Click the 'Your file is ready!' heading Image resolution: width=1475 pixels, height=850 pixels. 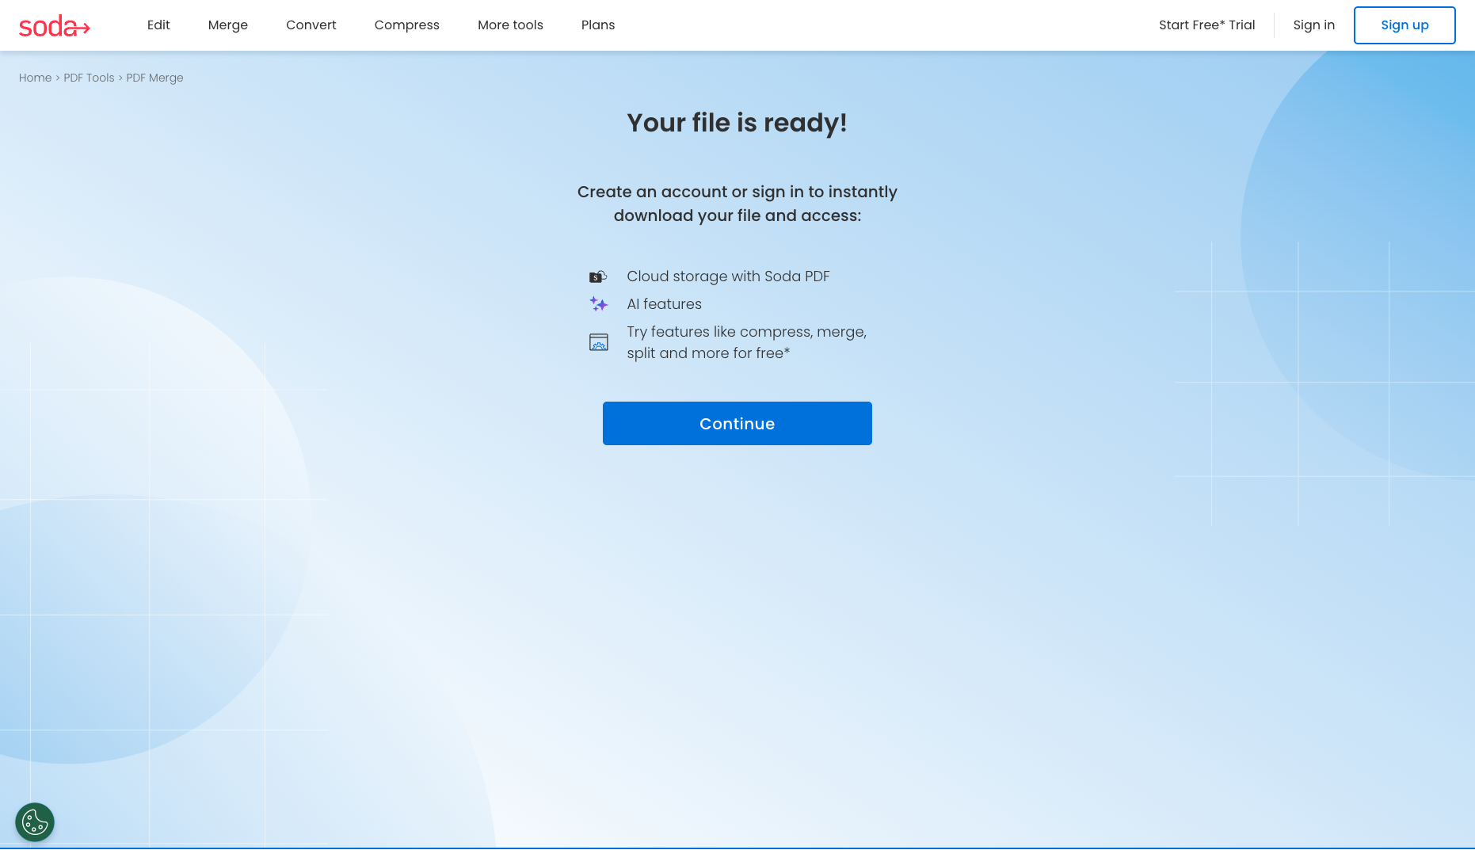737,123
